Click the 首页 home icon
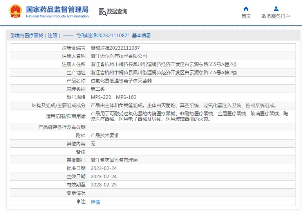The height and width of the screenshot is (213, 302). pyautogui.click(x=246, y=9)
